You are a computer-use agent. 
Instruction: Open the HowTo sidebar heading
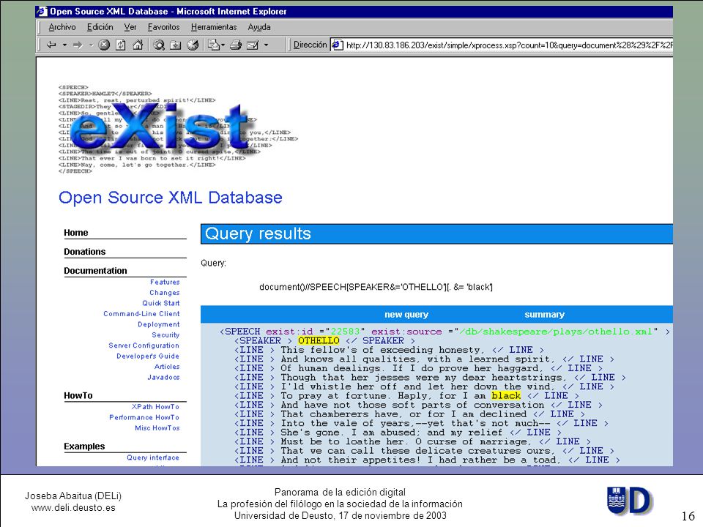click(x=78, y=396)
